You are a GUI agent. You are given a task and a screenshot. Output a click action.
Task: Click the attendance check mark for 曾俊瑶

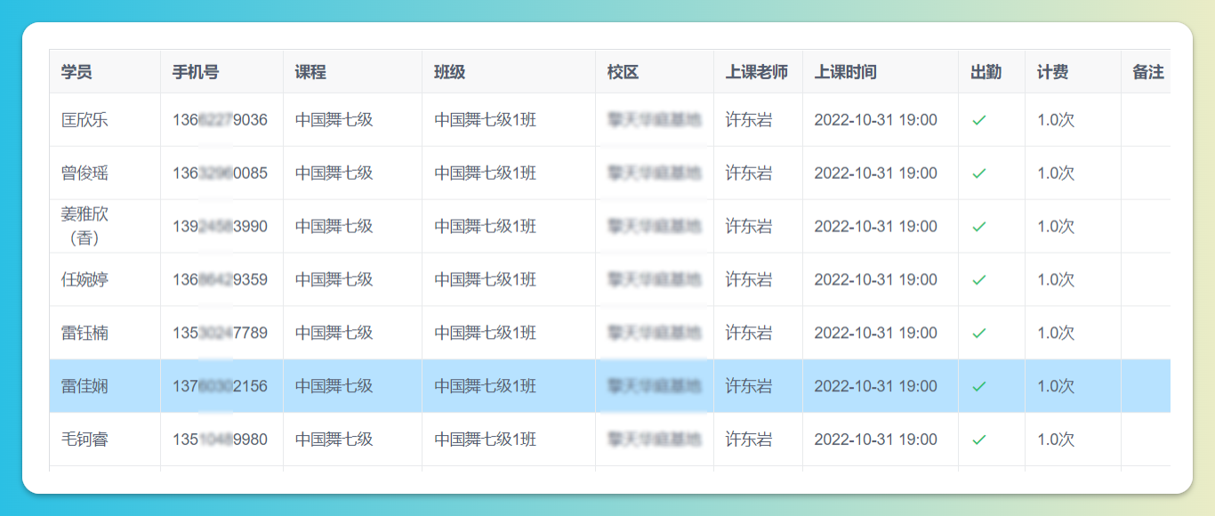(x=978, y=173)
